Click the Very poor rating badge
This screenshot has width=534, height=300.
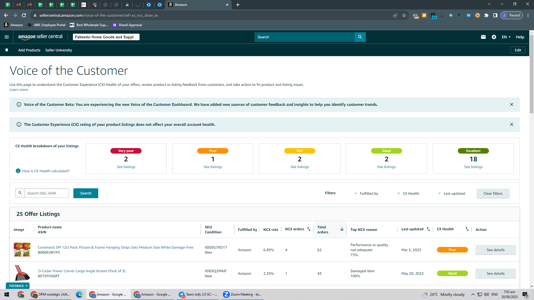pos(126,151)
